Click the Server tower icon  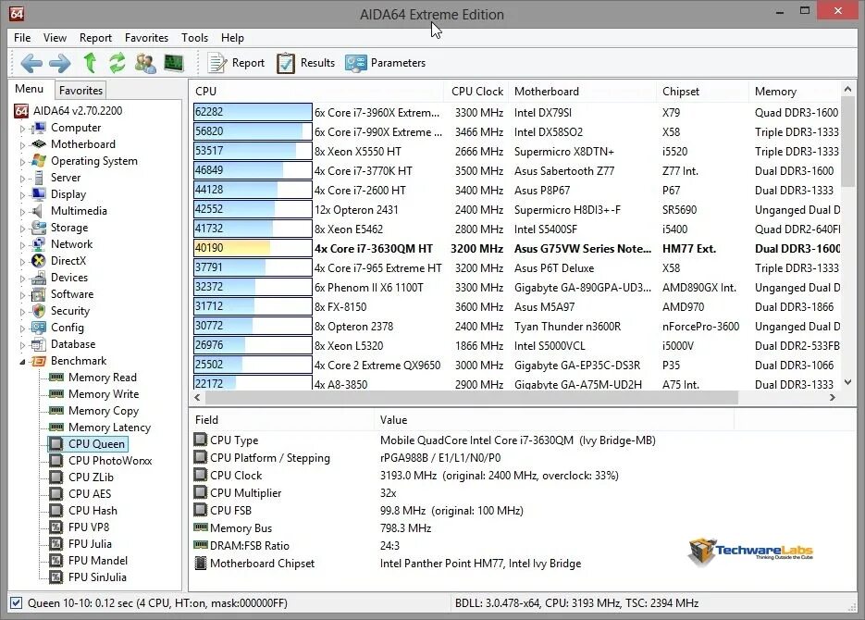[x=39, y=178]
